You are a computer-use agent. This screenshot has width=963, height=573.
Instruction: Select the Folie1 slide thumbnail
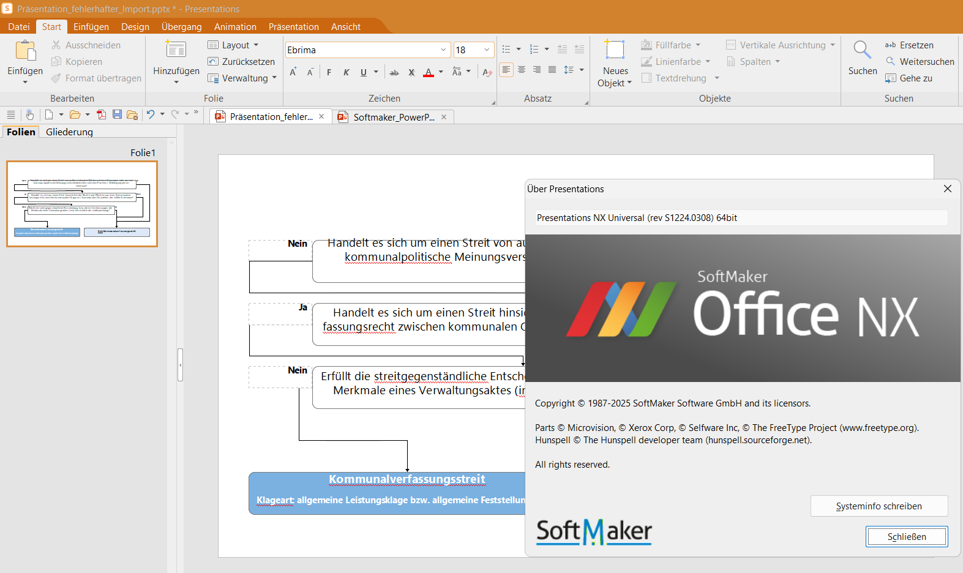82,204
